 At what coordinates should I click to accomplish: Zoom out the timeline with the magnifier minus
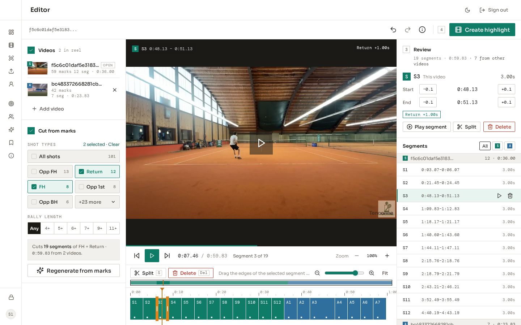pyautogui.click(x=317, y=273)
